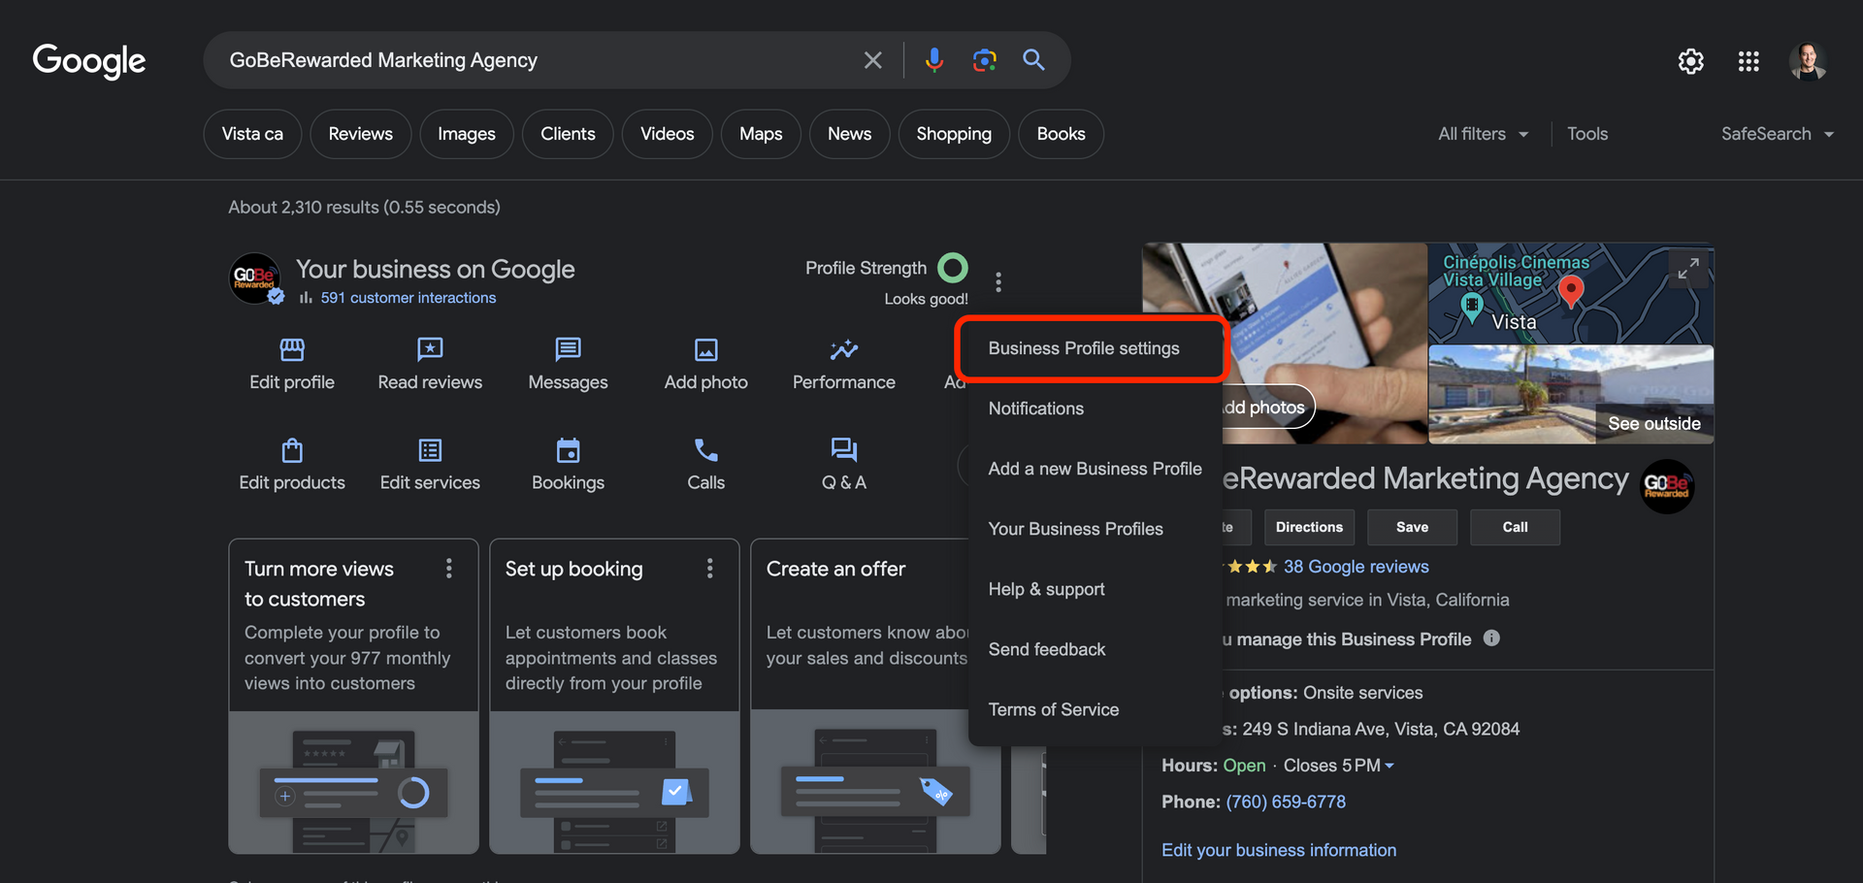Open the Create an offer card
Viewport: 1863px width, 883px height.
[874, 696]
